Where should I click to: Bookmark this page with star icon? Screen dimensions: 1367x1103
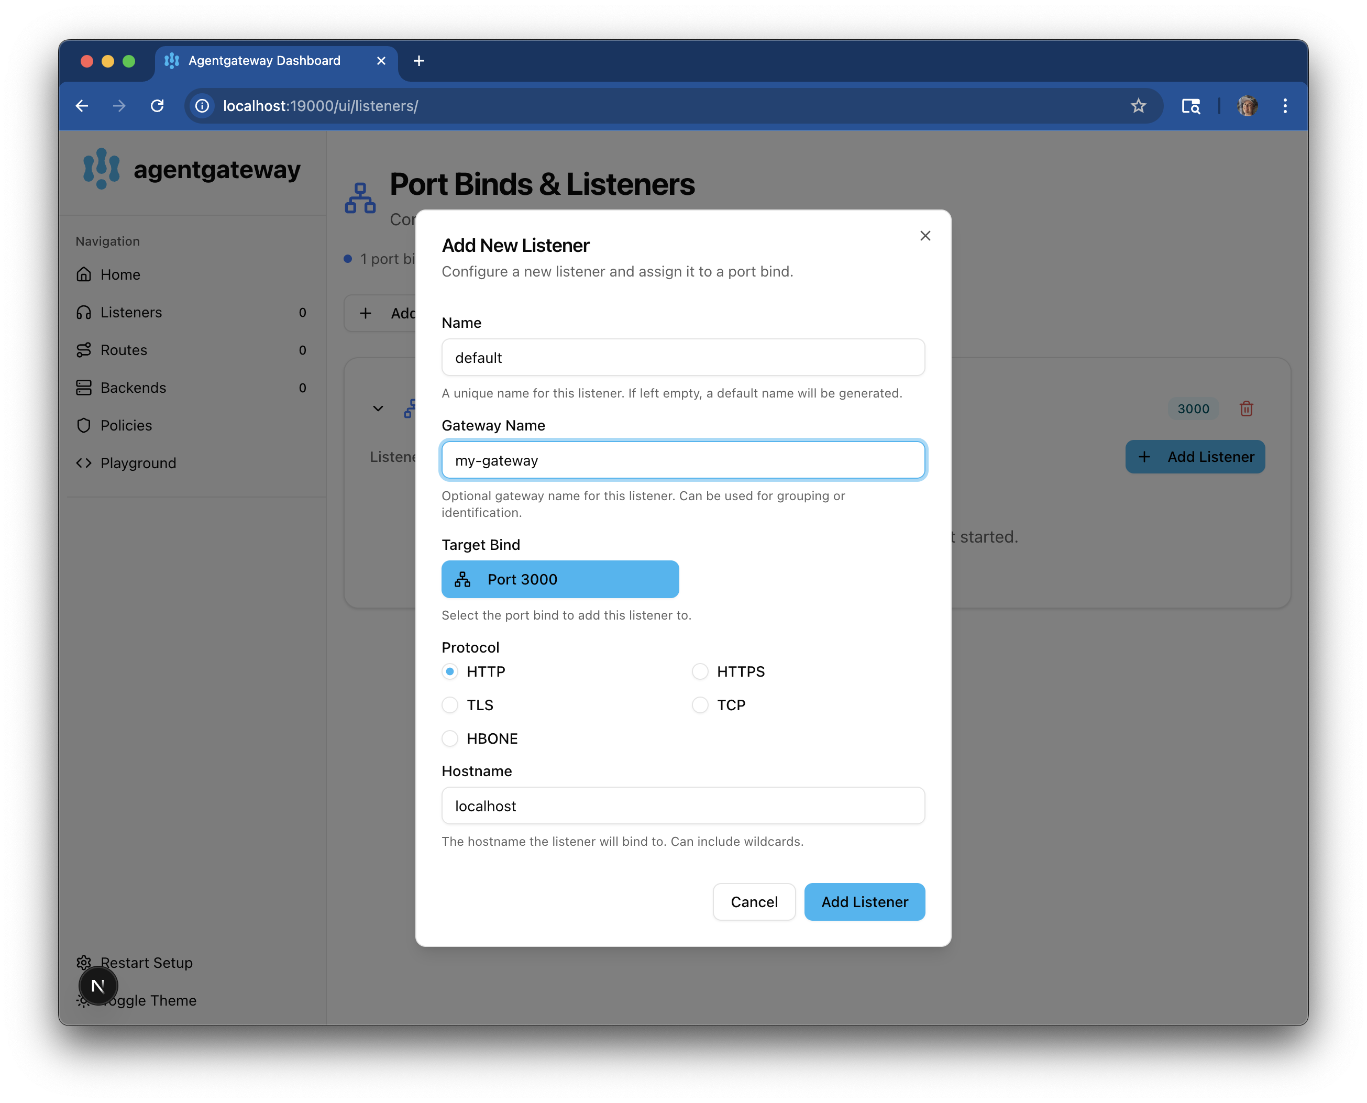point(1138,106)
